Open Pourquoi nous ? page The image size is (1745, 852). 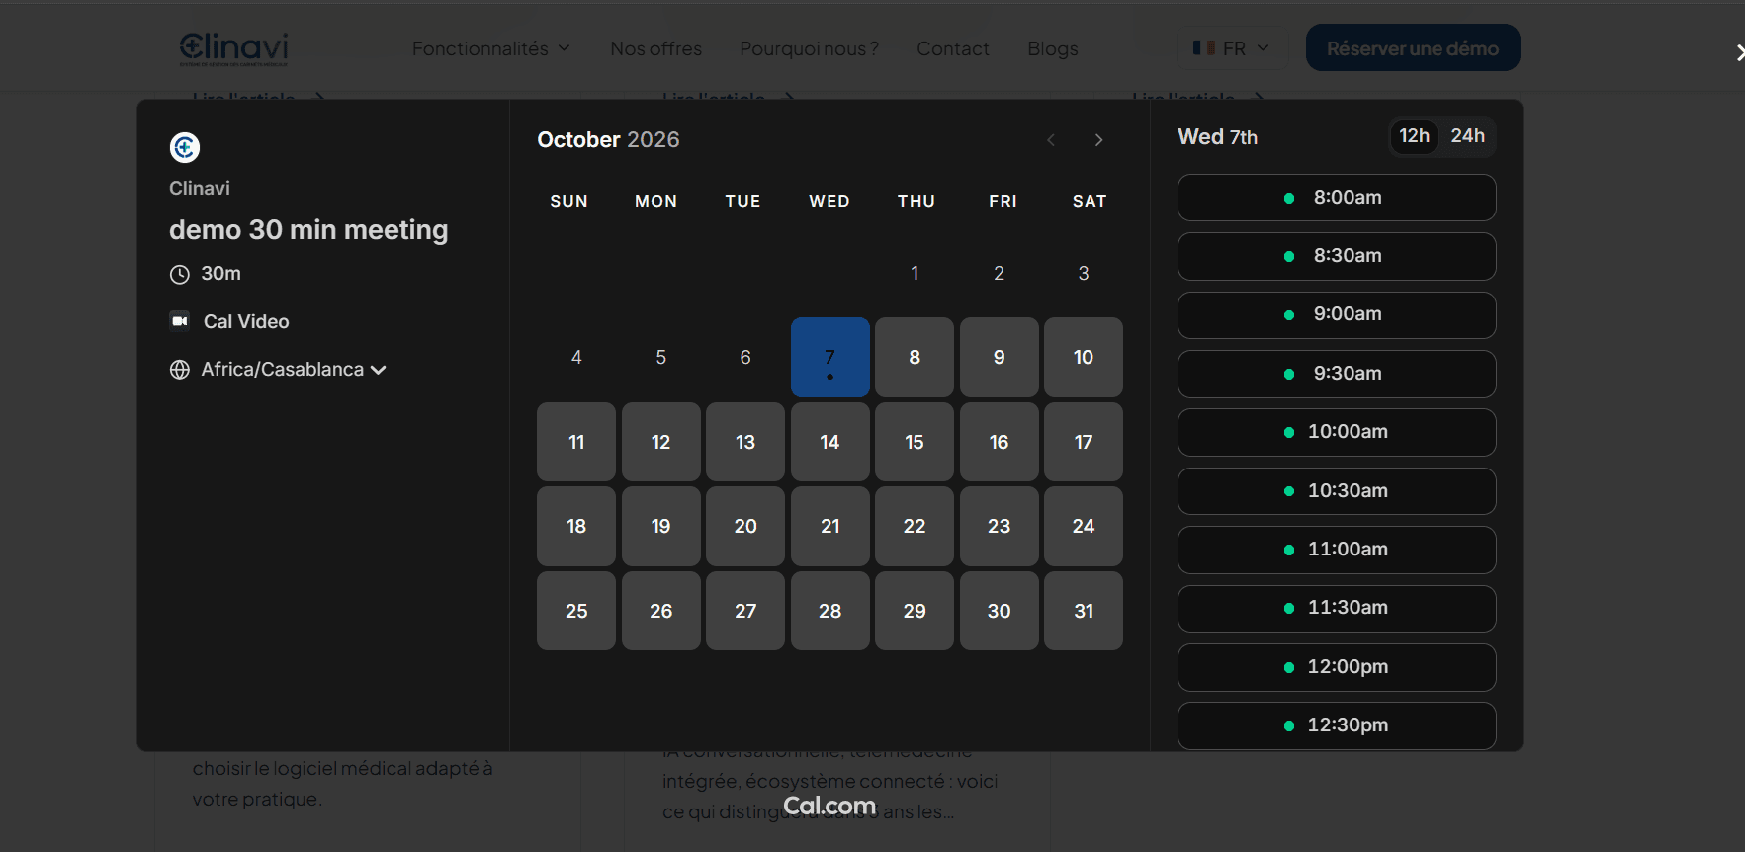pyautogui.click(x=809, y=48)
